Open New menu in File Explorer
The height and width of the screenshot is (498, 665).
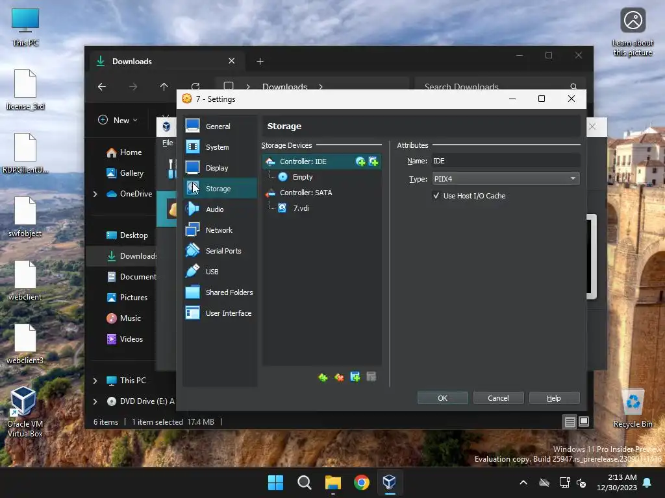click(118, 120)
